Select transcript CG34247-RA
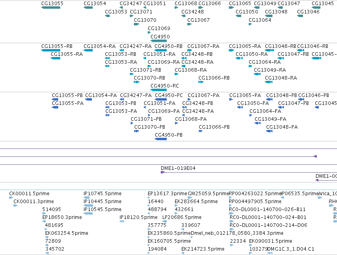Viewport: 337px width, 255px height. pyautogui.click(x=135, y=46)
